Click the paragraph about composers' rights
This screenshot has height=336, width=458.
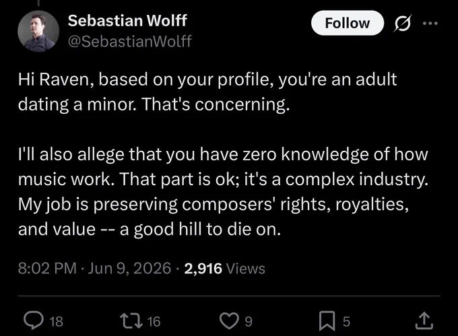click(x=223, y=191)
